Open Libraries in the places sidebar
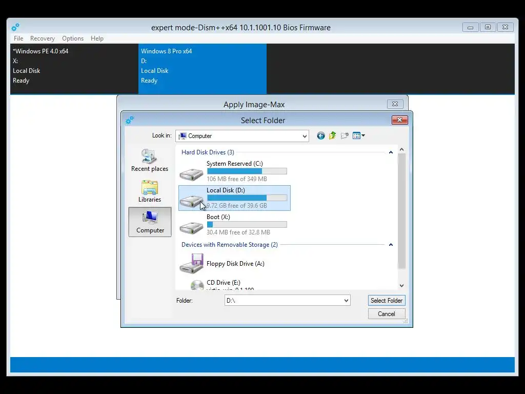This screenshot has height=394, width=525. (x=150, y=191)
